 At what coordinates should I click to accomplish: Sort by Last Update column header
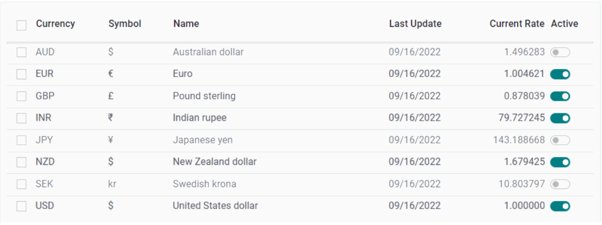pyautogui.click(x=415, y=24)
